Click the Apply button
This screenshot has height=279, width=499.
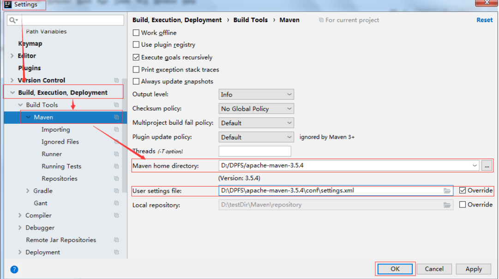click(x=474, y=269)
